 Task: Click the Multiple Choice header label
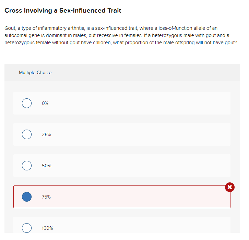tap(35, 73)
